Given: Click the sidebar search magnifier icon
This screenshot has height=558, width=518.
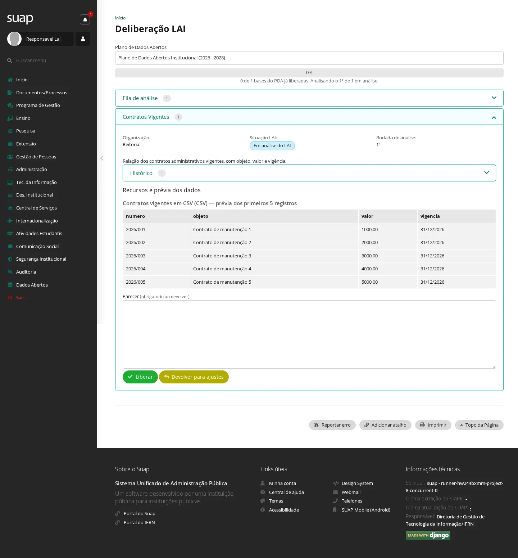Looking at the screenshot, I should [x=10, y=60].
